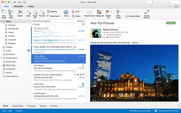Collapse the ribbon with the chevron
Viewport: 181px width, 113px height.
(170, 6)
